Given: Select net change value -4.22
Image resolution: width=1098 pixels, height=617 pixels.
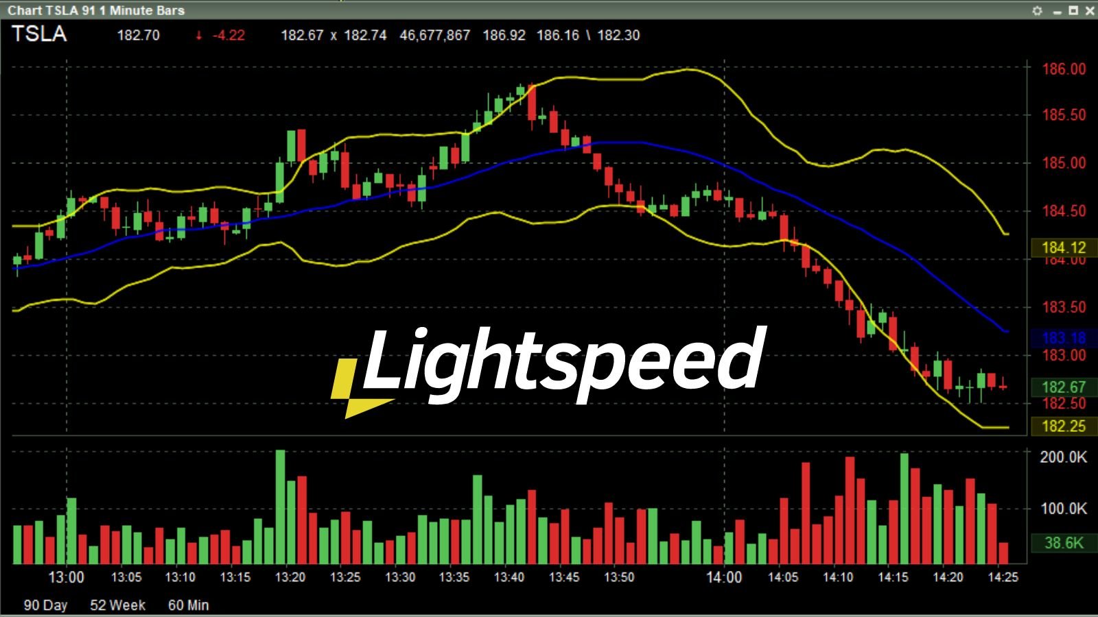Looking at the screenshot, I should [229, 35].
